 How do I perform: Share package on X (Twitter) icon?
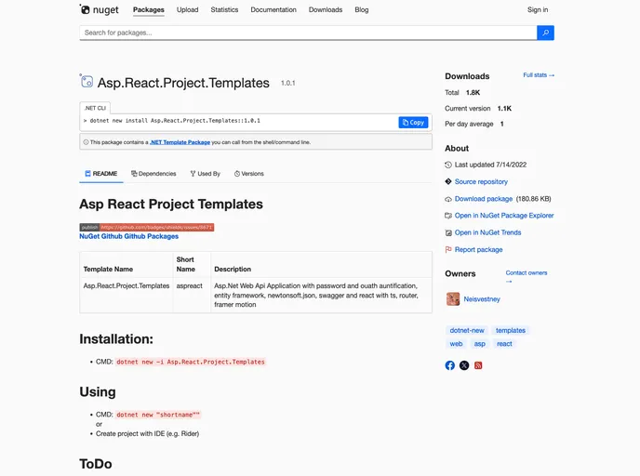tap(464, 365)
